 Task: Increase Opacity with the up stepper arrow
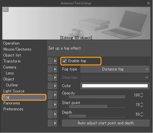click(142, 94)
